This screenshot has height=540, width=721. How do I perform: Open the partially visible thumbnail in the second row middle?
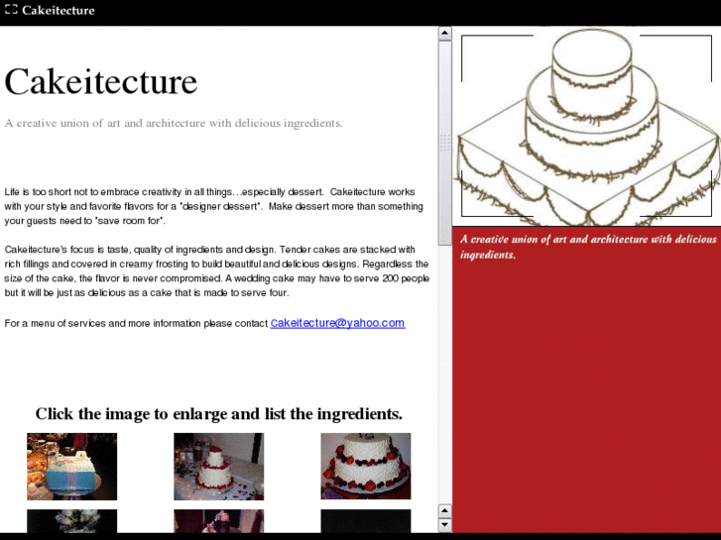click(x=219, y=521)
